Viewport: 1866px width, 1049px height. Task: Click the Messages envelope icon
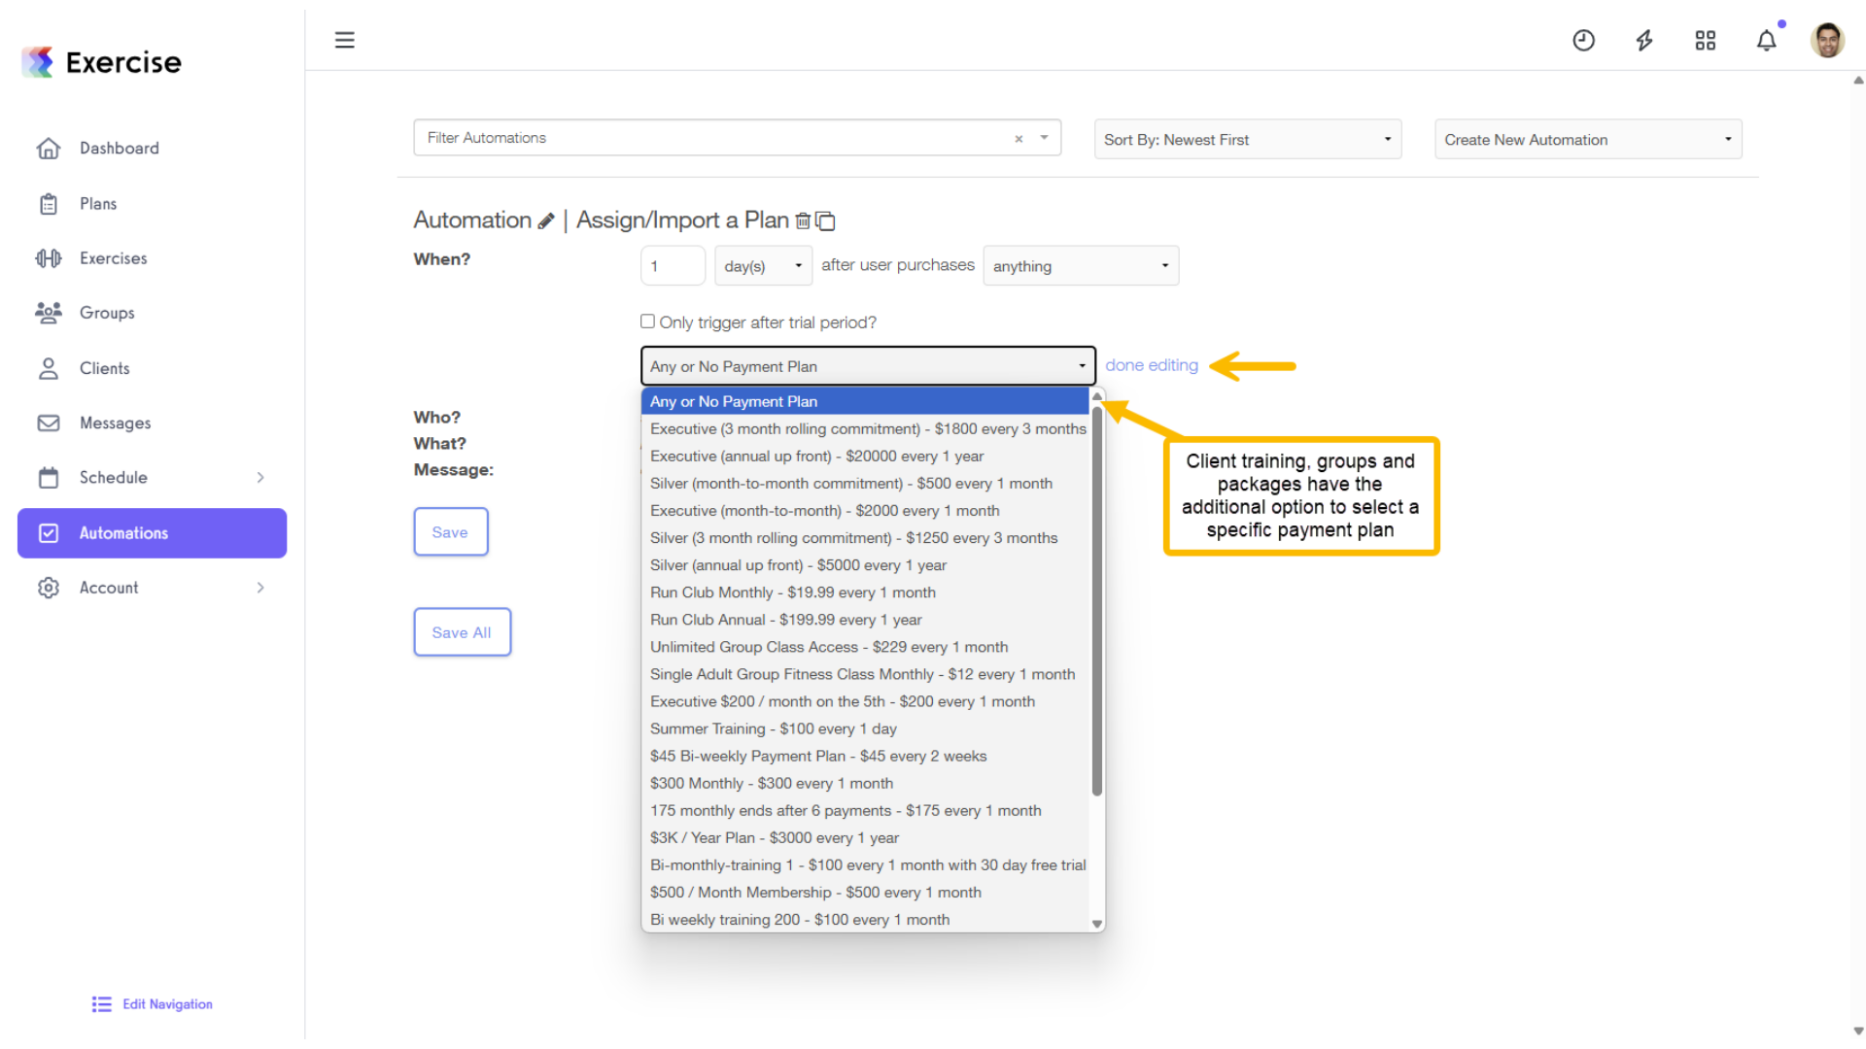[x=49, y=423]
